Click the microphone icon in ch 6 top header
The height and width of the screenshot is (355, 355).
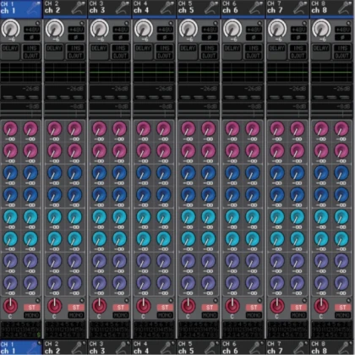point(256,8)
